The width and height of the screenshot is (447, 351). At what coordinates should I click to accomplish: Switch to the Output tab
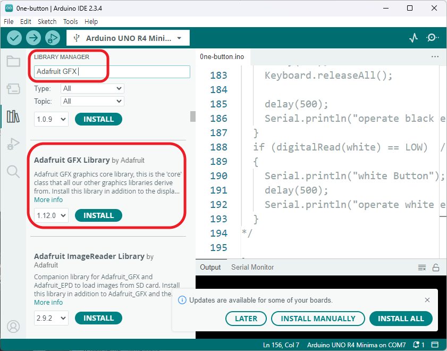click(210, 267)
